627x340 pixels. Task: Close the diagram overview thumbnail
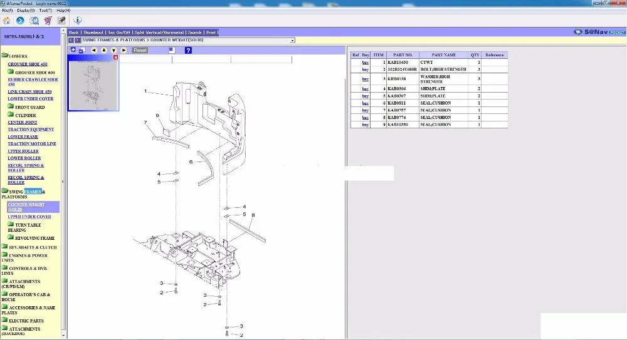[115, 58]
